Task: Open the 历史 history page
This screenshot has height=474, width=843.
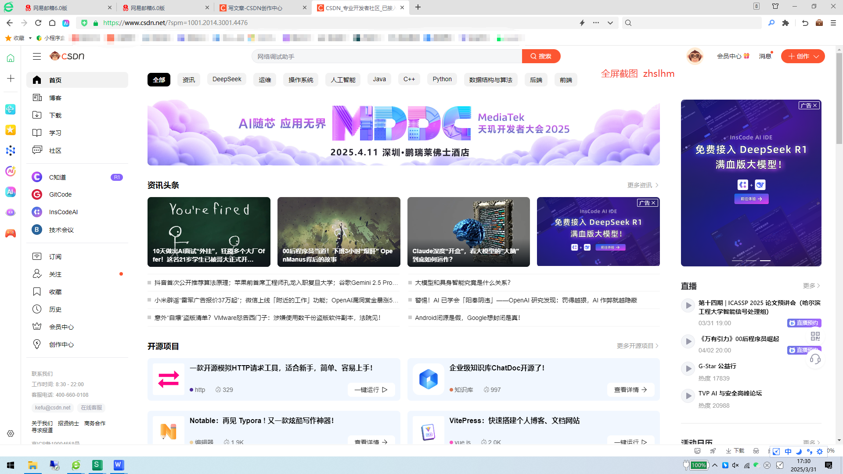Action: pos(55,309)
